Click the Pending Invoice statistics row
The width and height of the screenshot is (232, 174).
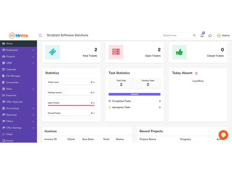71,93
